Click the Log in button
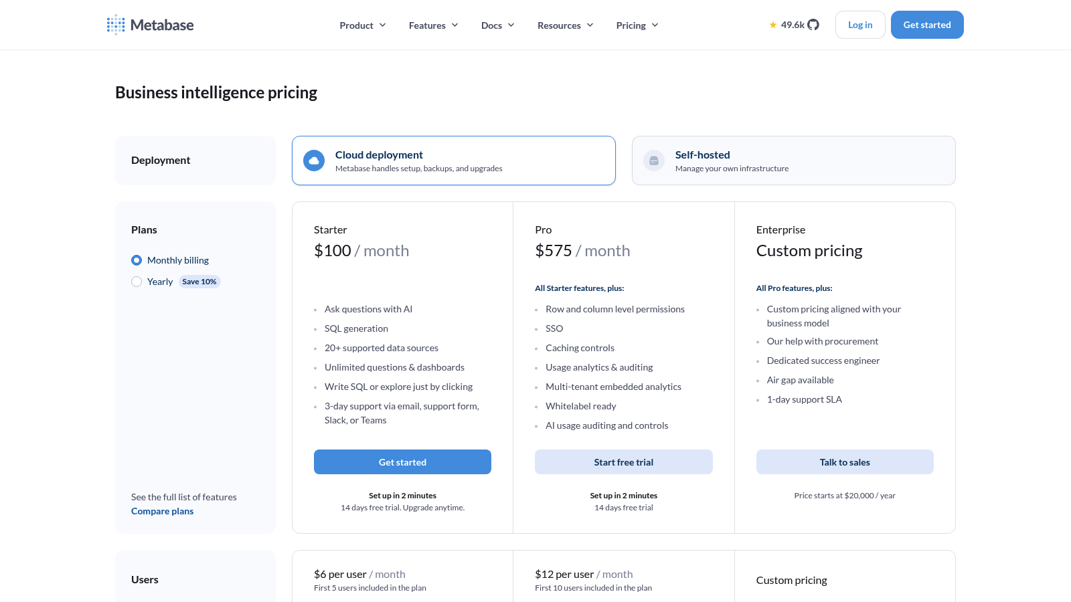The image size is (1071, 602). click(860, 25)
